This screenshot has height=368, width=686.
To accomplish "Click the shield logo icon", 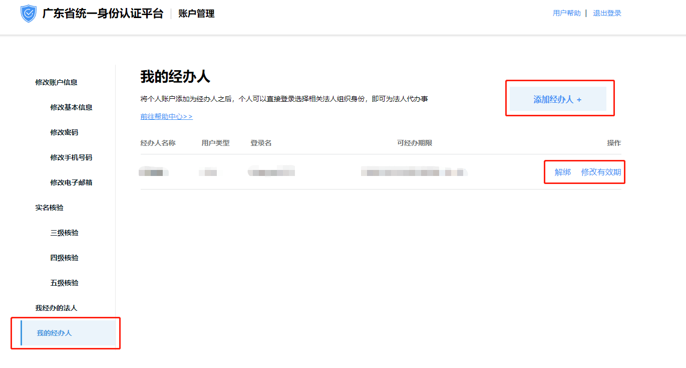I will (x=29, y=14).
